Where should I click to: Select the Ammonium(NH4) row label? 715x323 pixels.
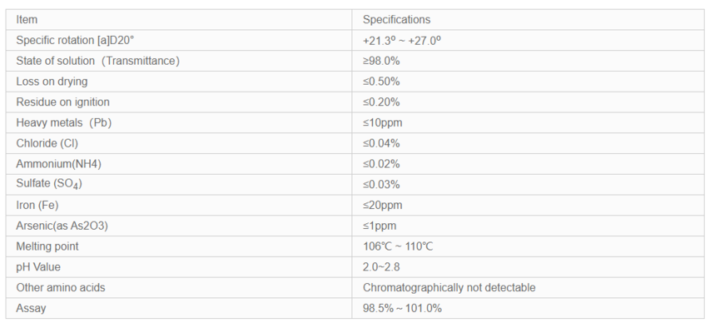tap(58, 164)
